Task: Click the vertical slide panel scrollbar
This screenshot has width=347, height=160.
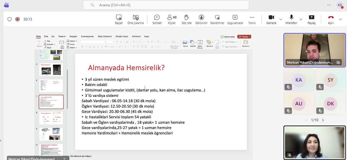Action: pos(67,90)
